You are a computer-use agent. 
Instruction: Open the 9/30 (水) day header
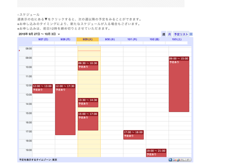click(x=110, y=39)
